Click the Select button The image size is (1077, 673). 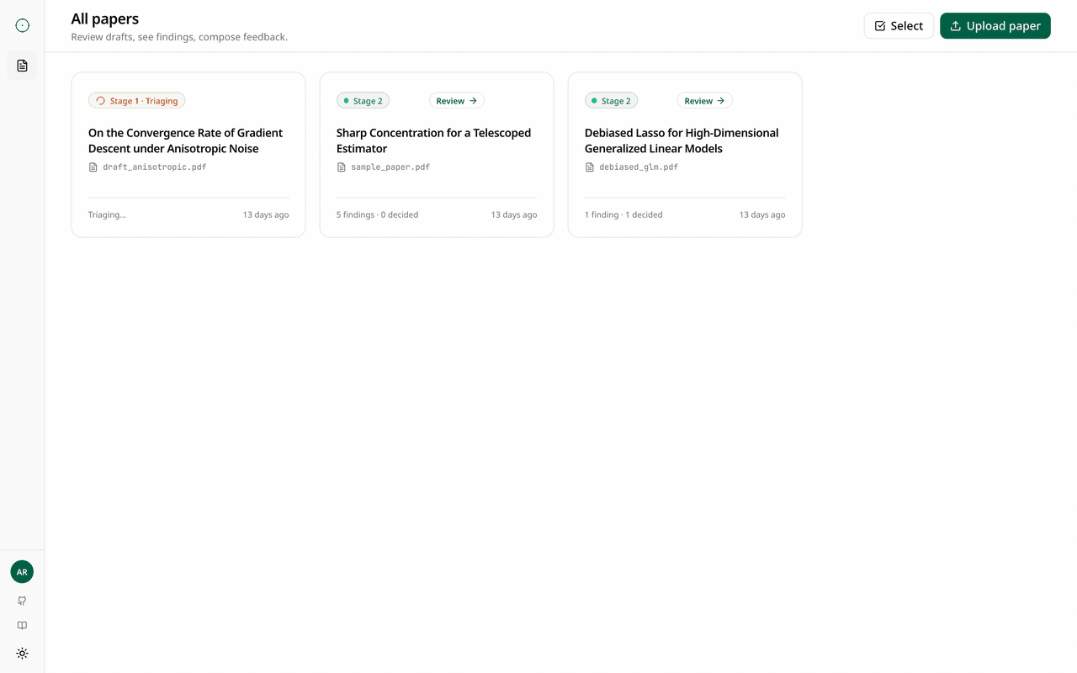click(899, 26)
